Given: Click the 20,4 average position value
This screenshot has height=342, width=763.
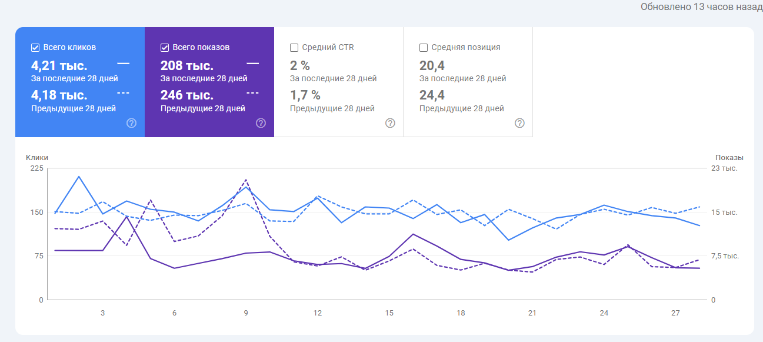Looking at the screenshot, I should click(x=432, y=65).
